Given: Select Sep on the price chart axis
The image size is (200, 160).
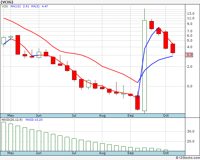Looking at the screenshot, I should click(131, 115).
